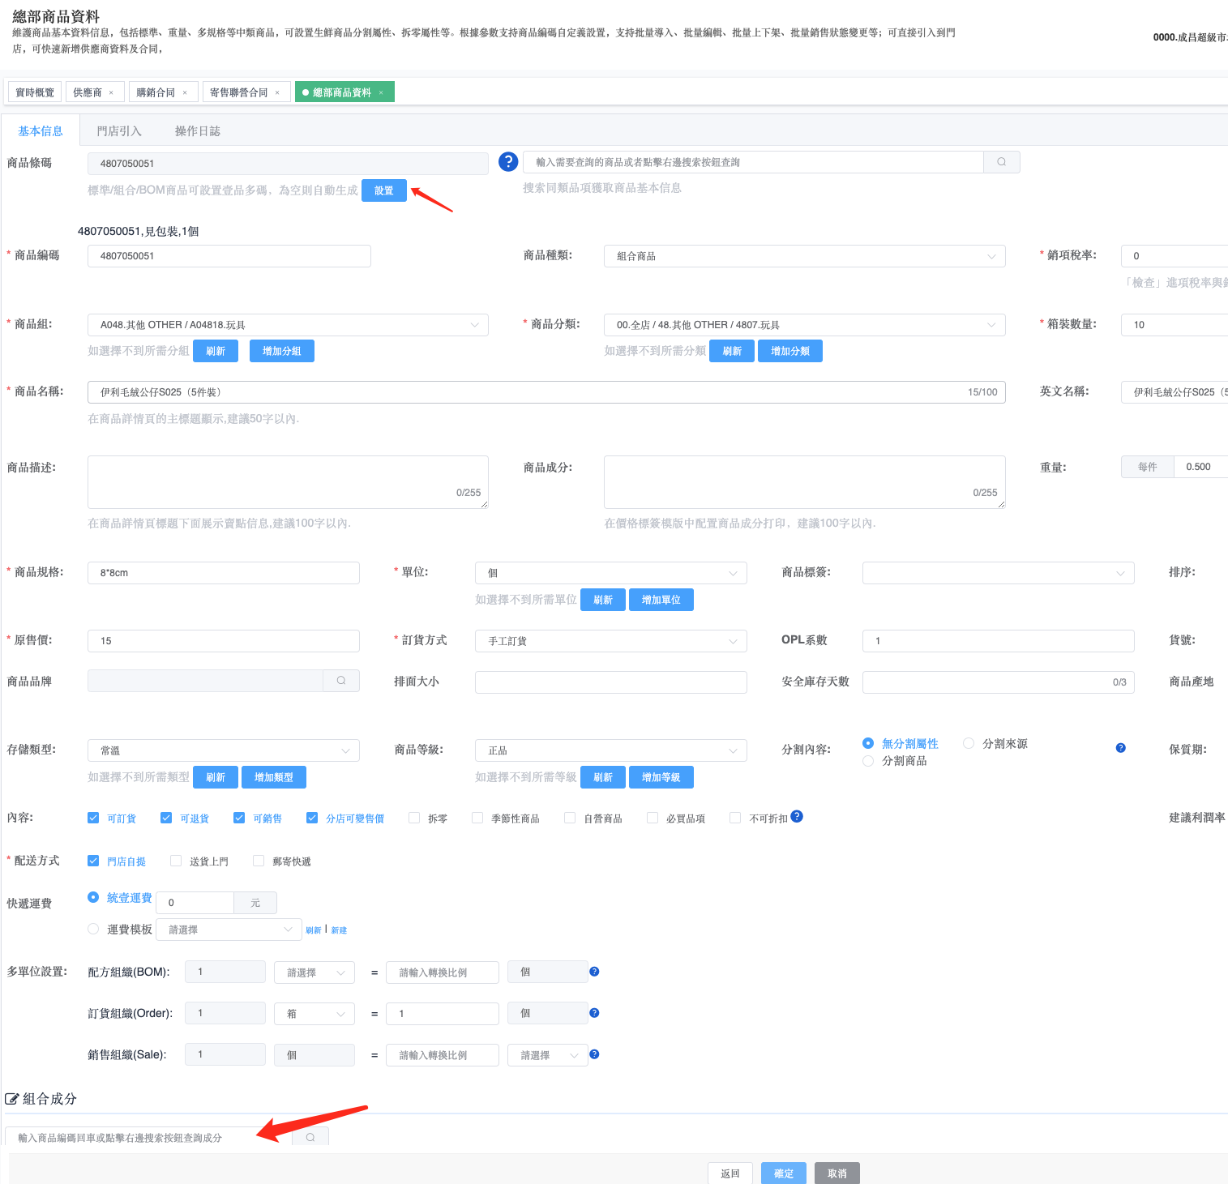Click the help icon next to 不可折扣
This screenshot has height=1184, width=1228.
pyautogui.click(x=797, y=817)
